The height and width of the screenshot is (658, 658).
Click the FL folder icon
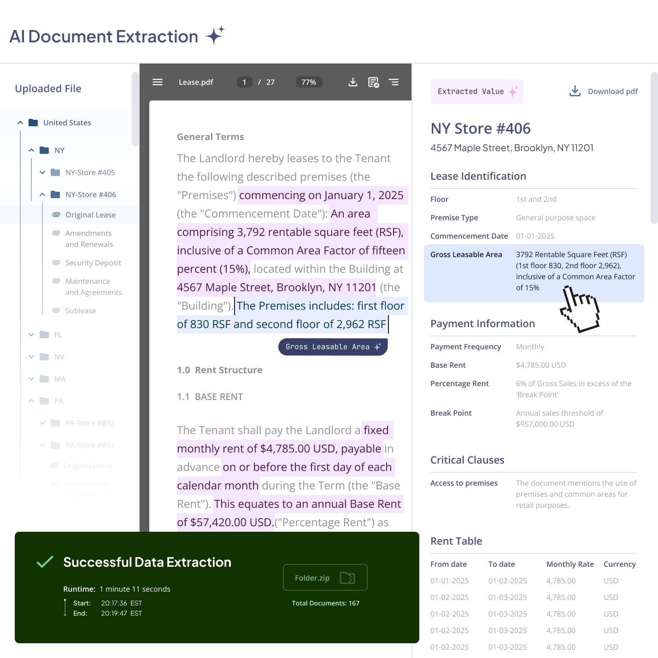44,335
